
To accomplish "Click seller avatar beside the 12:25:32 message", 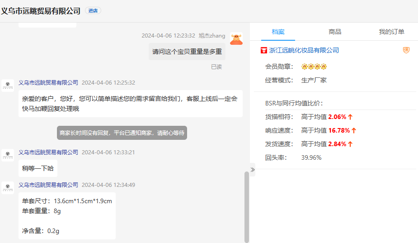I will (8, 86).
